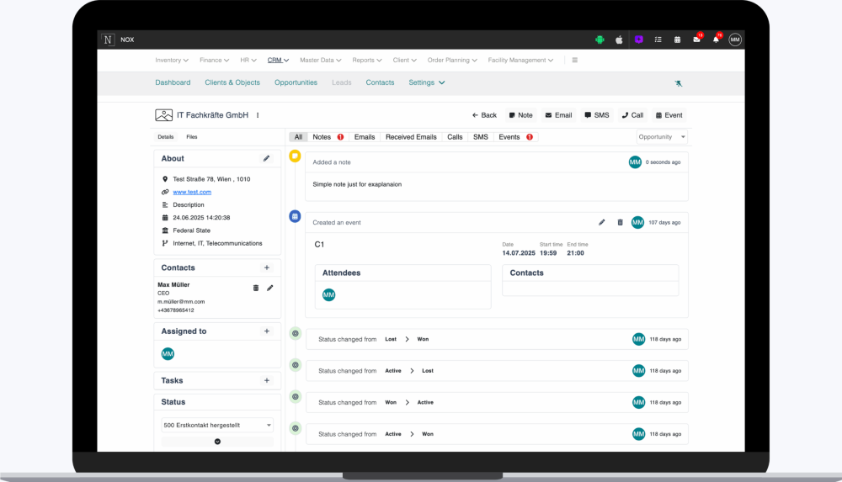Open the calendar icon in the top bar
Viewport: 842px width, 482px height.
point(677,40)
